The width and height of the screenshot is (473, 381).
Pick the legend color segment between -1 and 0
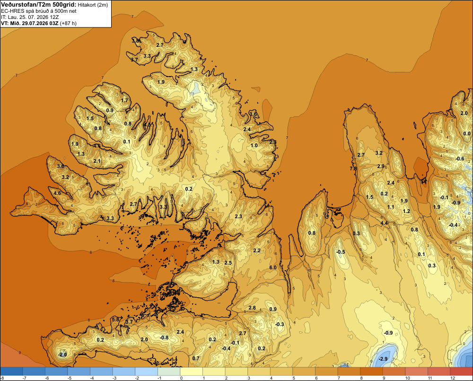tap(169, 371)
